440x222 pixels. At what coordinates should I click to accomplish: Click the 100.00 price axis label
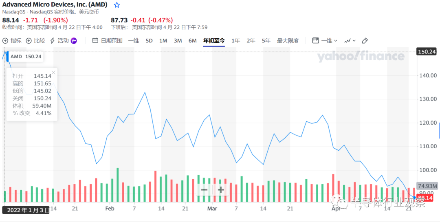click(x=428, y=170)
